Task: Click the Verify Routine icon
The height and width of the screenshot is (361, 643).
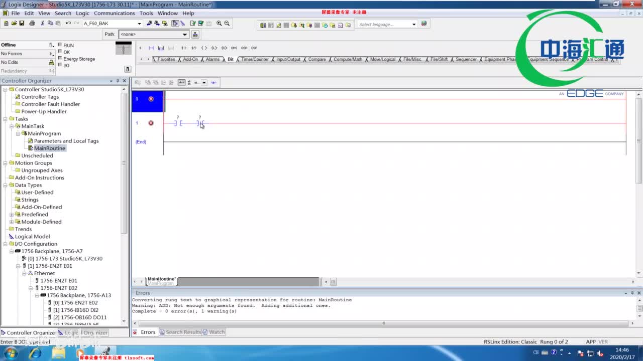Action: (x=193, y=23)
